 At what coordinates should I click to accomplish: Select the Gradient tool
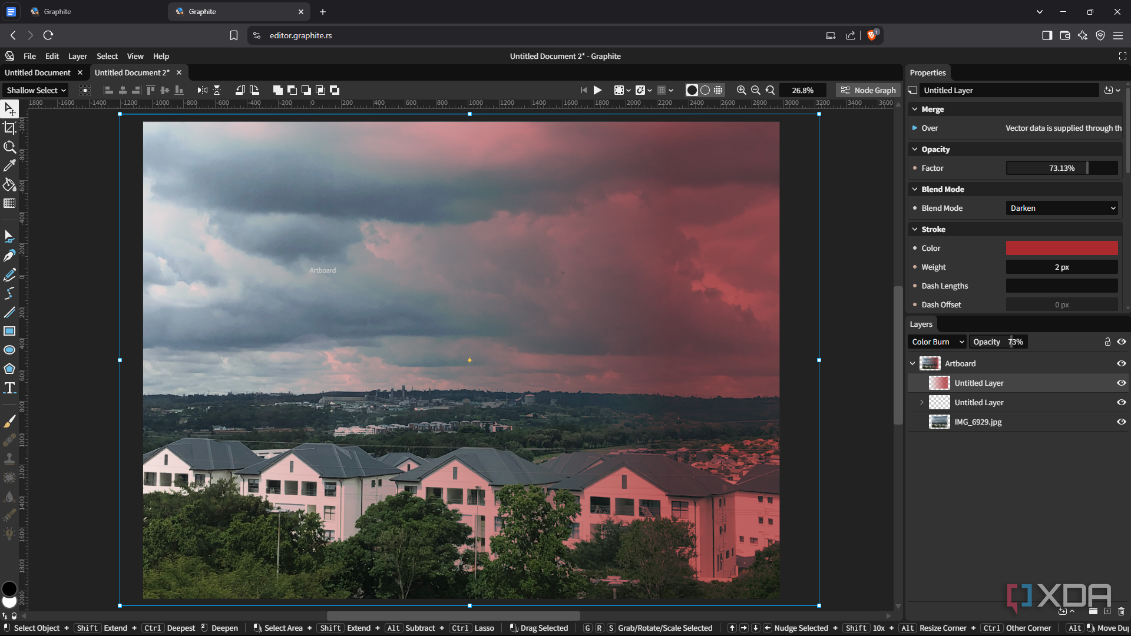[x=9, y=203]
